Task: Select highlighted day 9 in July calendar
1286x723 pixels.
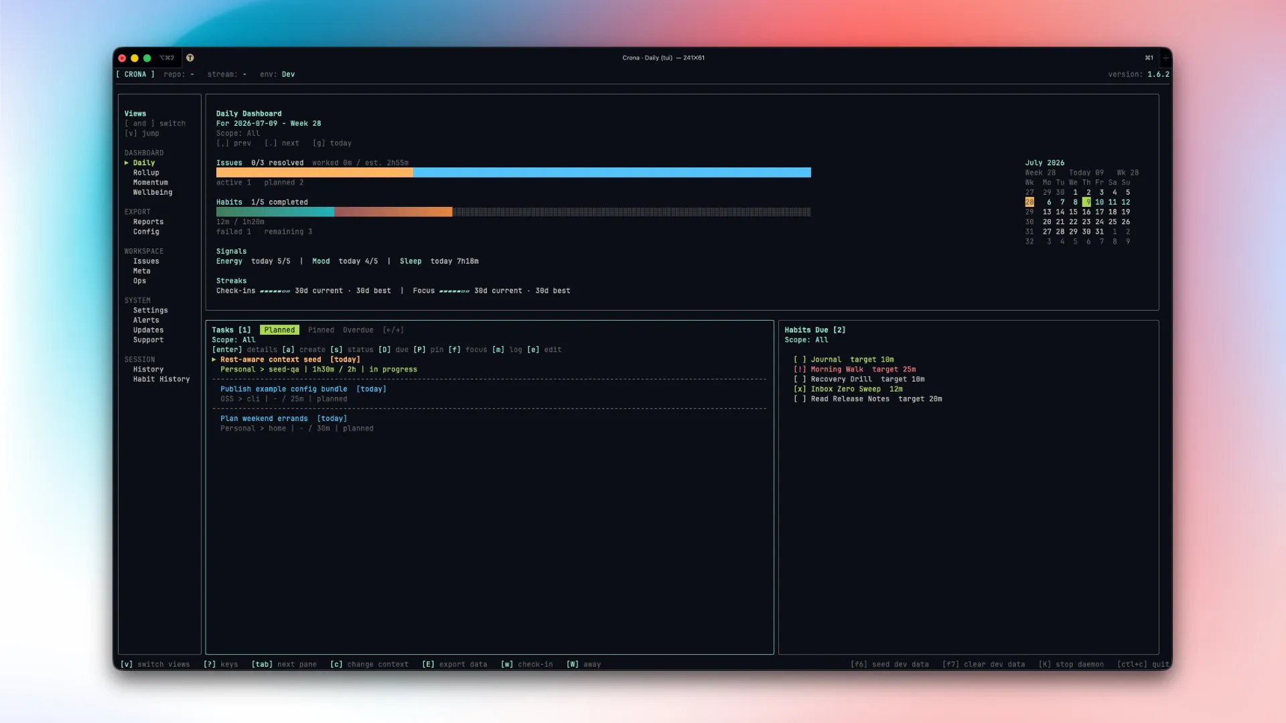Action: coord(1086,202)
